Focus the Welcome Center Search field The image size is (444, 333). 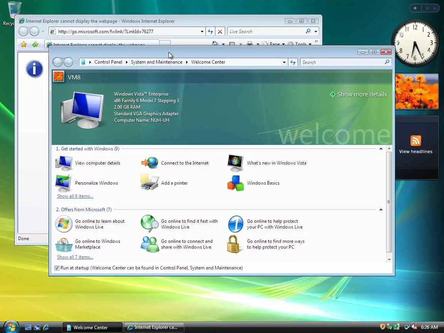(x=342, y=62)
